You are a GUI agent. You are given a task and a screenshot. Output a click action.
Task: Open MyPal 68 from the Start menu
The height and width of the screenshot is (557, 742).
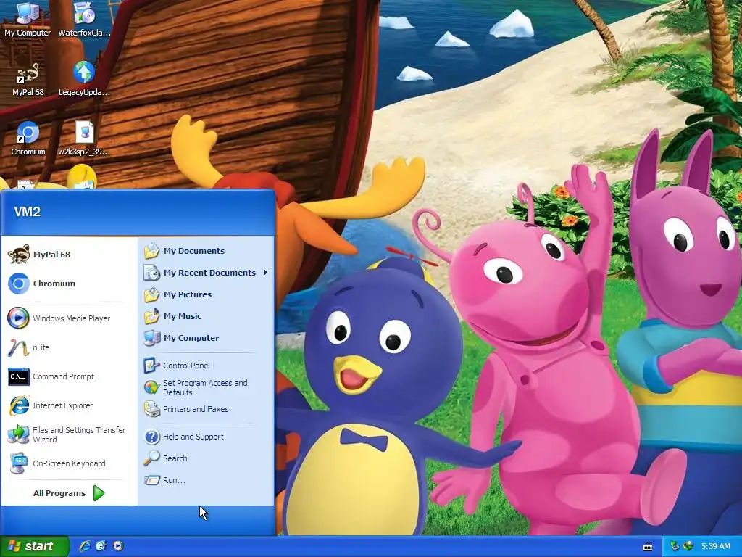pyautogui.click(x=69, y=255)
